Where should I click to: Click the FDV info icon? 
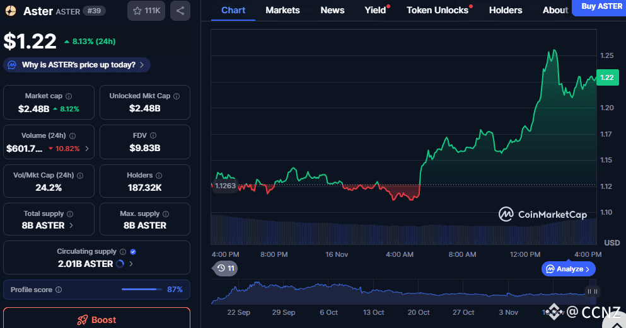(154, 135)
